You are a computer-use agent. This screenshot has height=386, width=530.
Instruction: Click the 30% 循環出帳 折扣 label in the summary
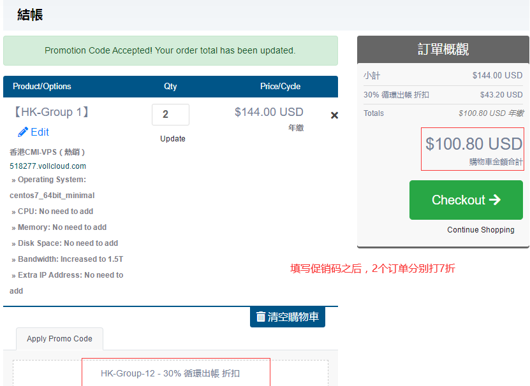[396, 95]
